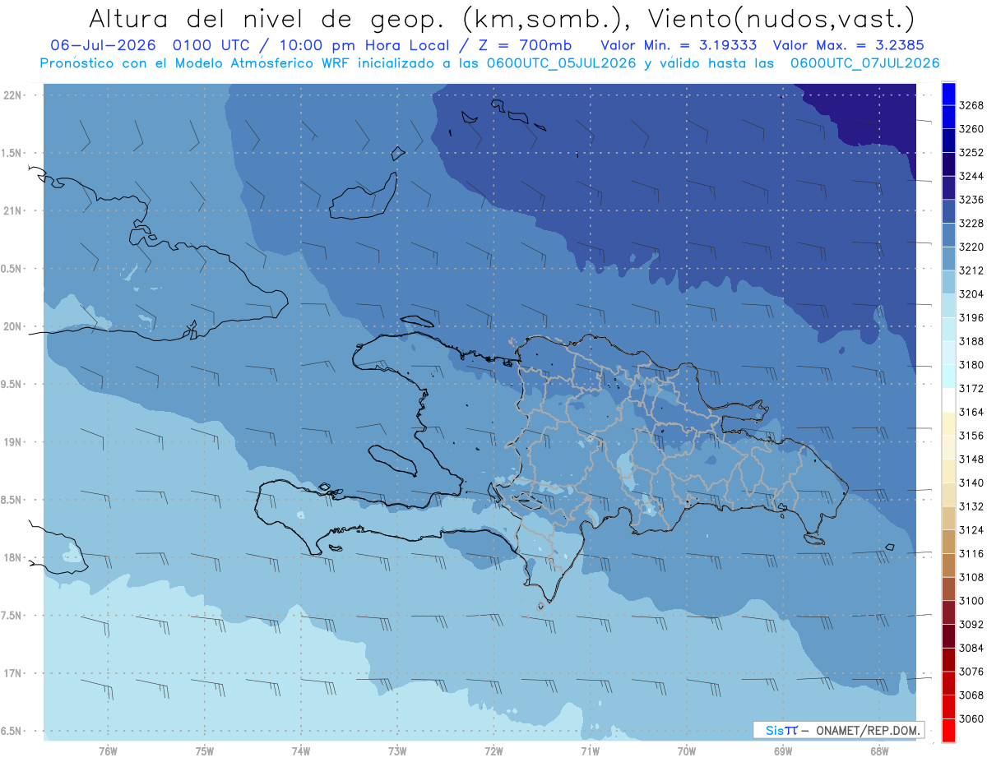Image resolution: width=987 pixels, height=762 pixels.
Task: Click the 71W longitude axis label
Action: (590, 751)
